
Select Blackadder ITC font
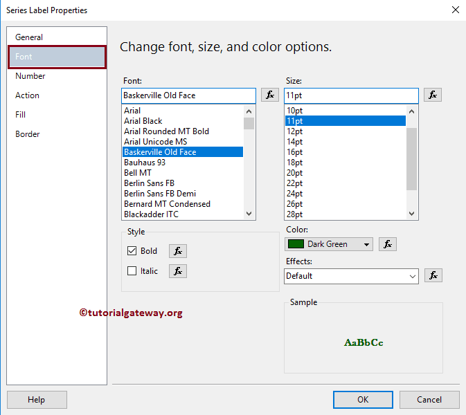click(x=183, y=214)
